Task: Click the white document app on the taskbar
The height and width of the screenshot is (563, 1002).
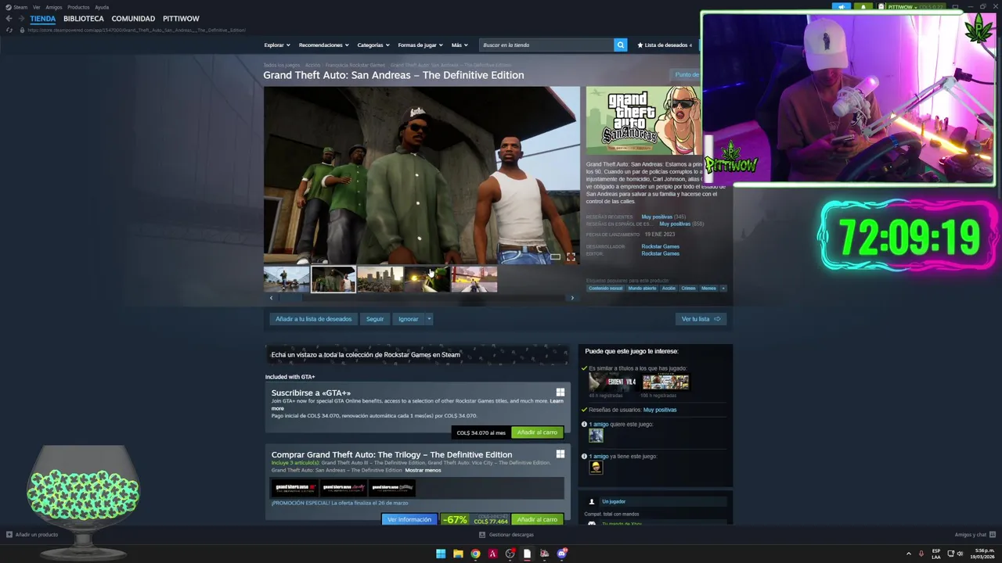Action: (527, 554)
